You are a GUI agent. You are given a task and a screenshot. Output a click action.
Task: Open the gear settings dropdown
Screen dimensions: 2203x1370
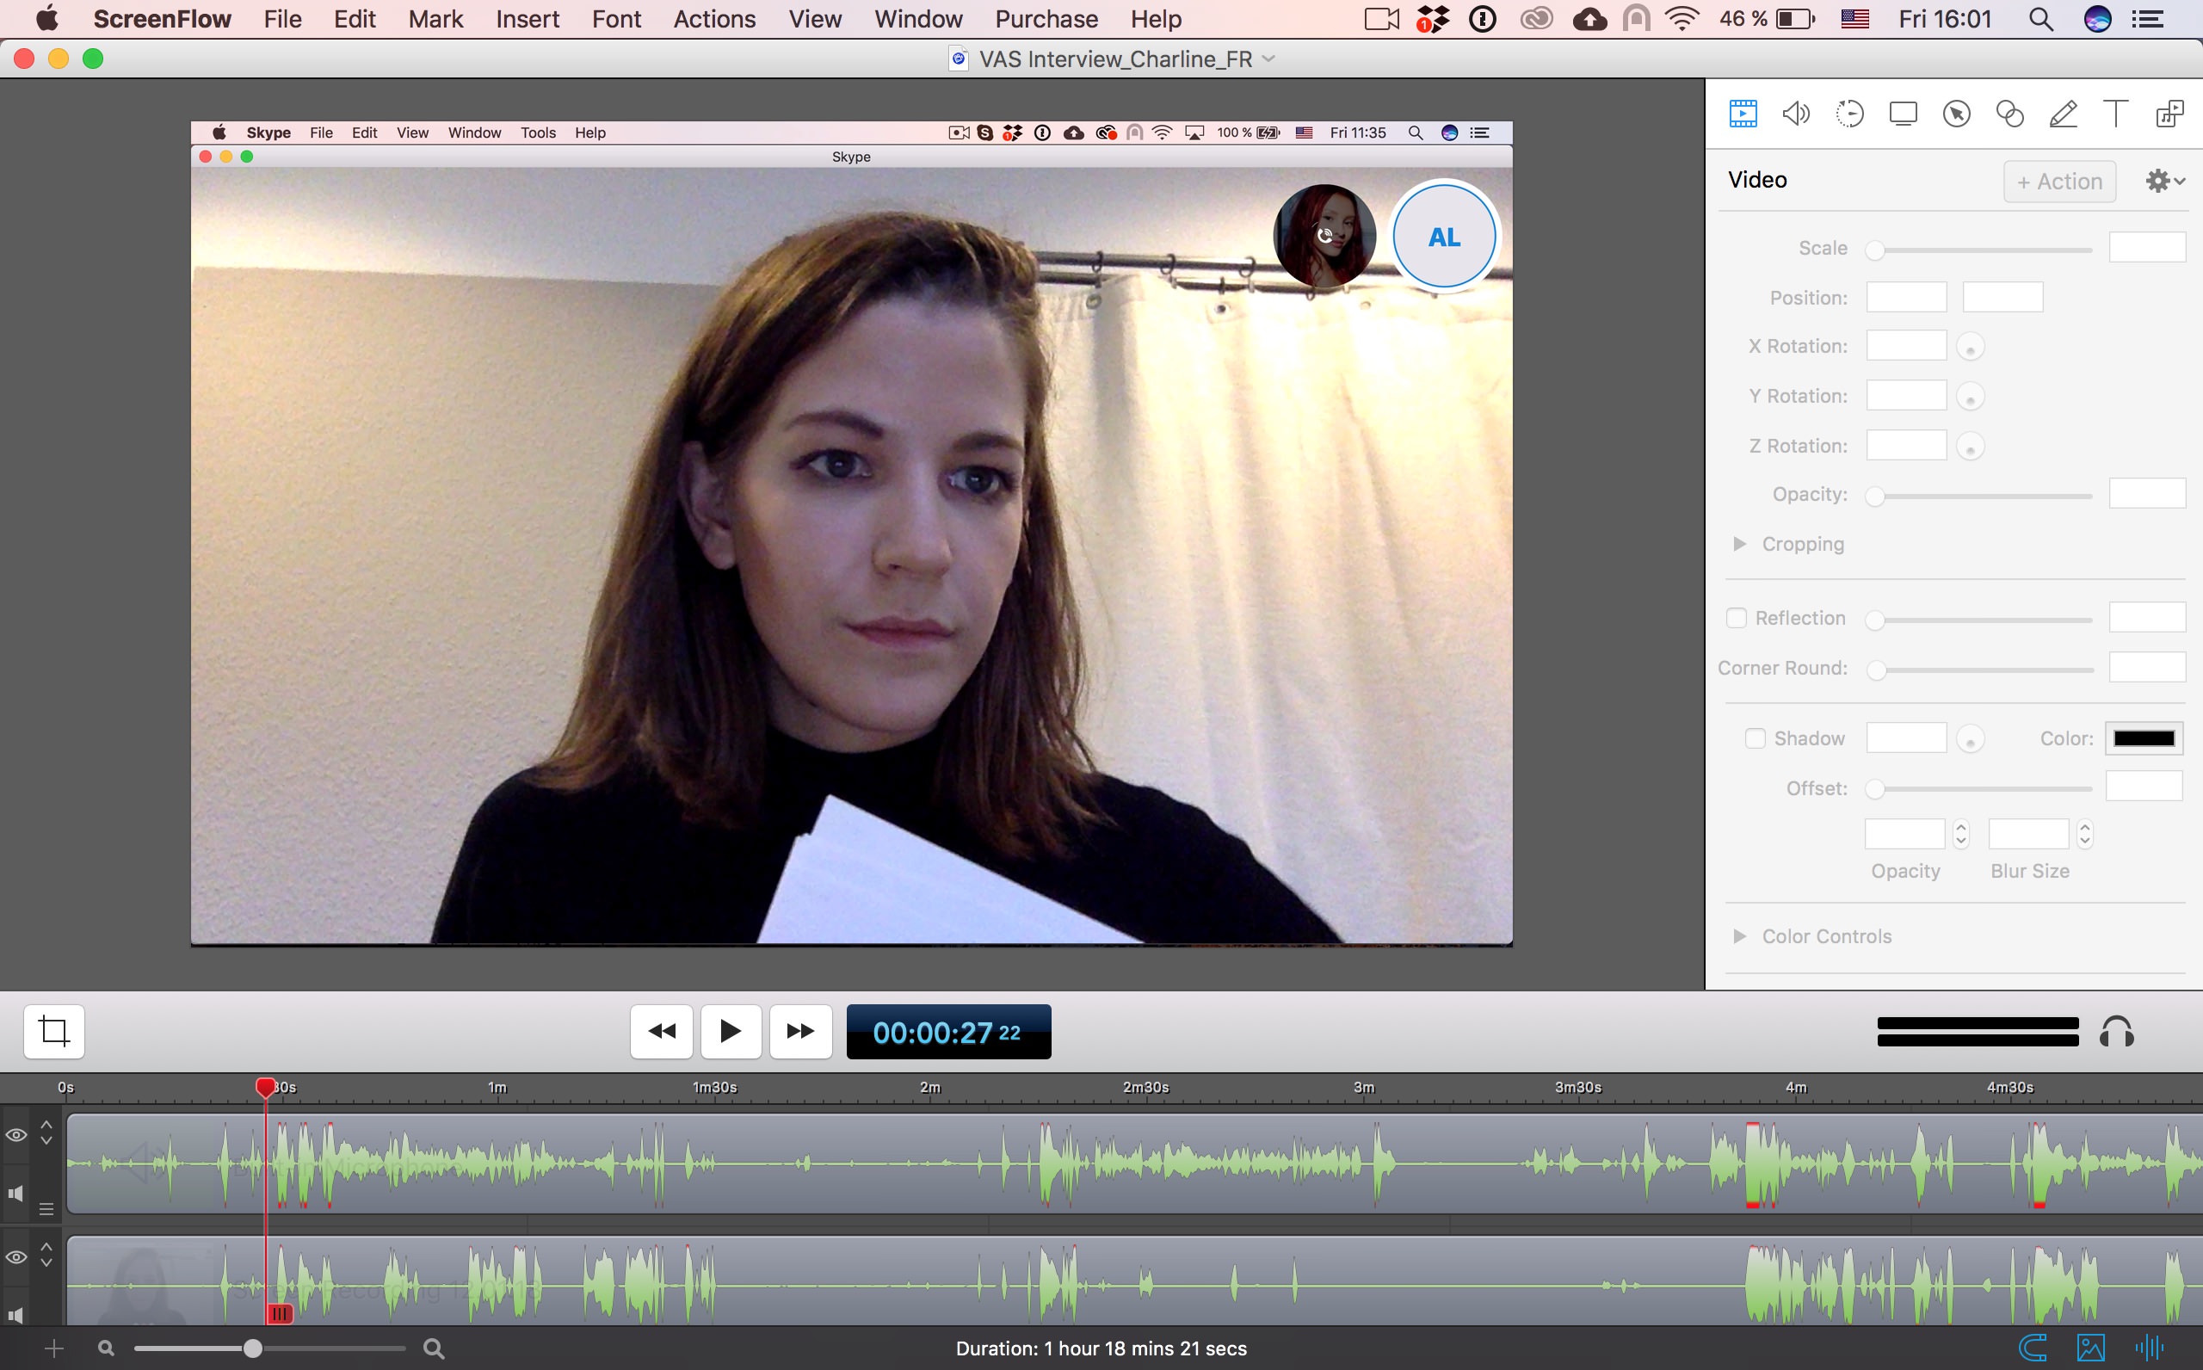coord(2164,181)
